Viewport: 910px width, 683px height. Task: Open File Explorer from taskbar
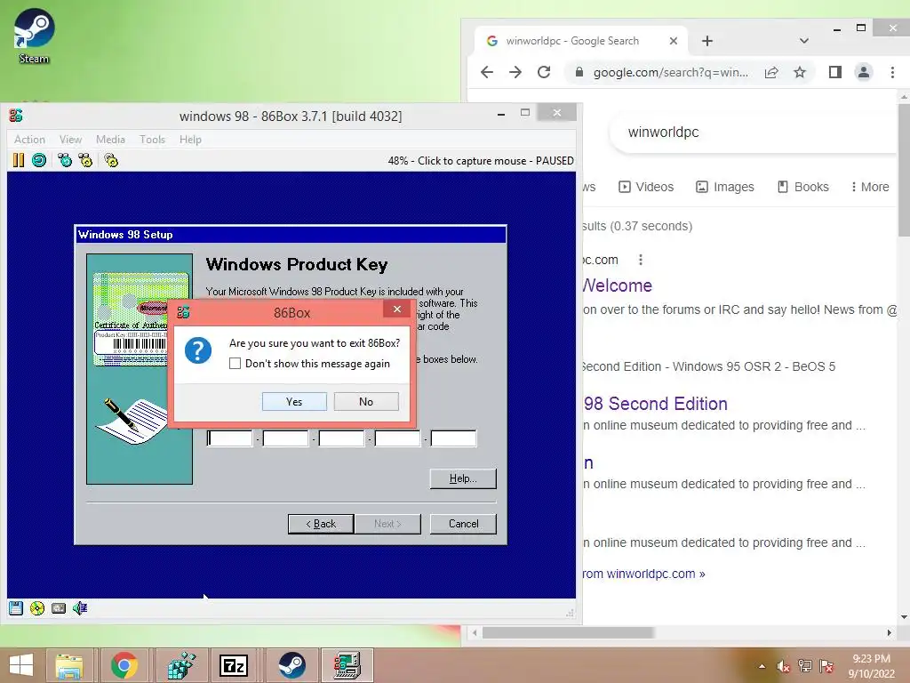[69, 665]
